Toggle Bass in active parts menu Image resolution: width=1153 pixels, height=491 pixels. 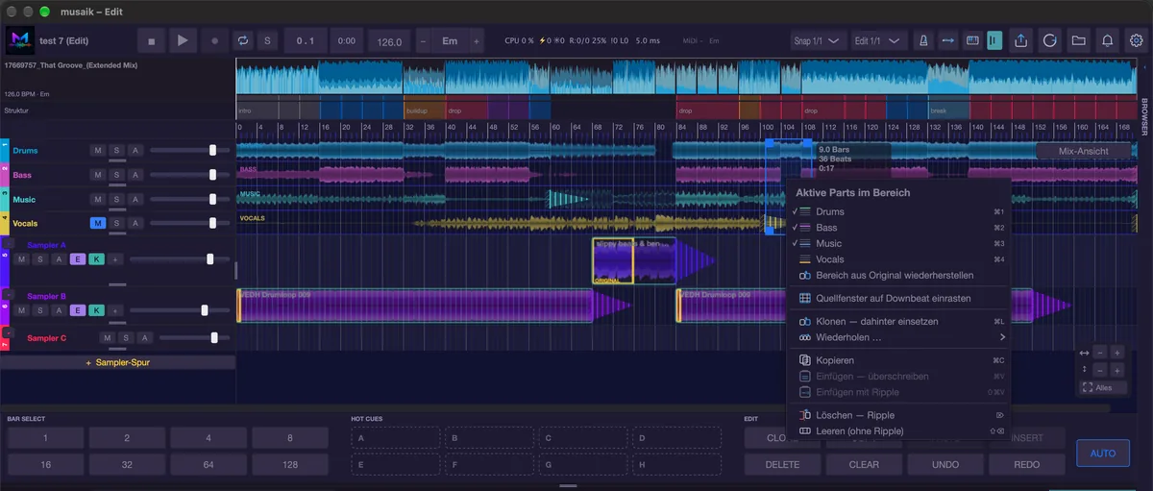(x=898, y=228)
